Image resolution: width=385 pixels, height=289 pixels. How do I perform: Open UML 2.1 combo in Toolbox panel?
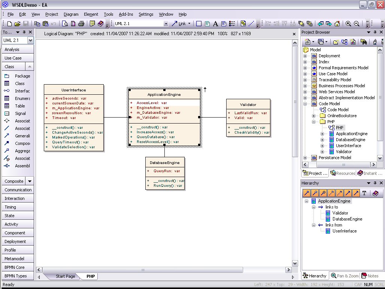tap(30, 40)
